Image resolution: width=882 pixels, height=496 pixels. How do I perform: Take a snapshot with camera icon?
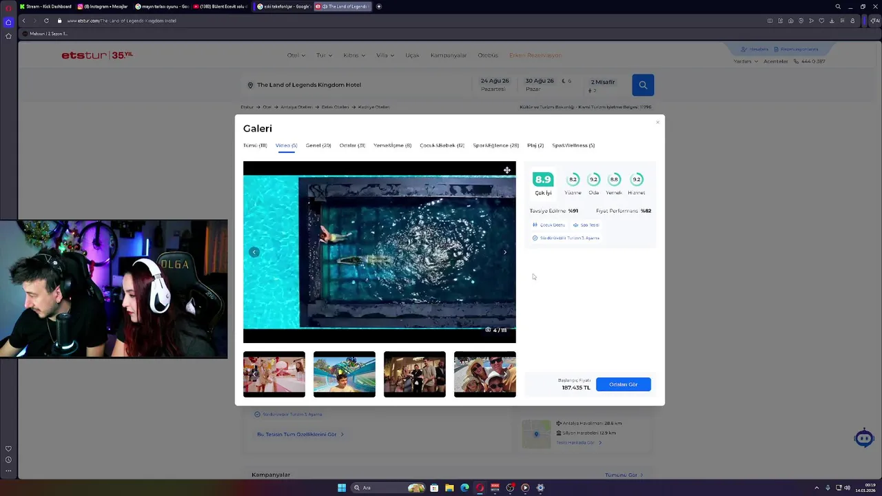pos(790,21)
